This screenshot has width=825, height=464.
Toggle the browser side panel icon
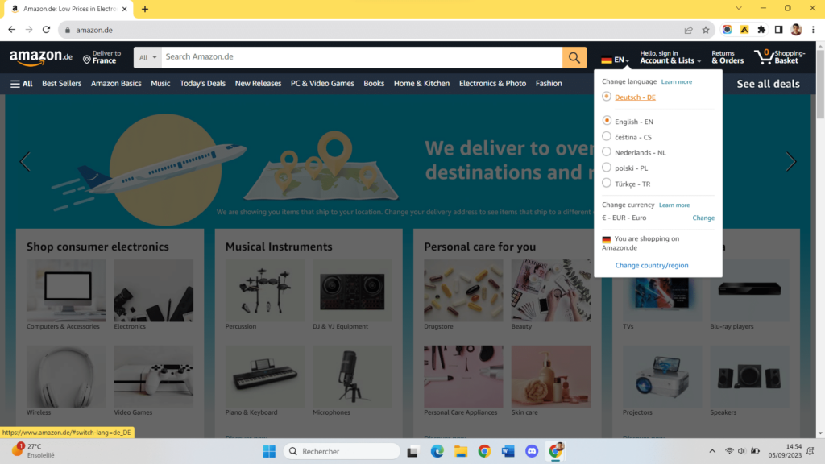pyautogui.click(x=779, y=30)
